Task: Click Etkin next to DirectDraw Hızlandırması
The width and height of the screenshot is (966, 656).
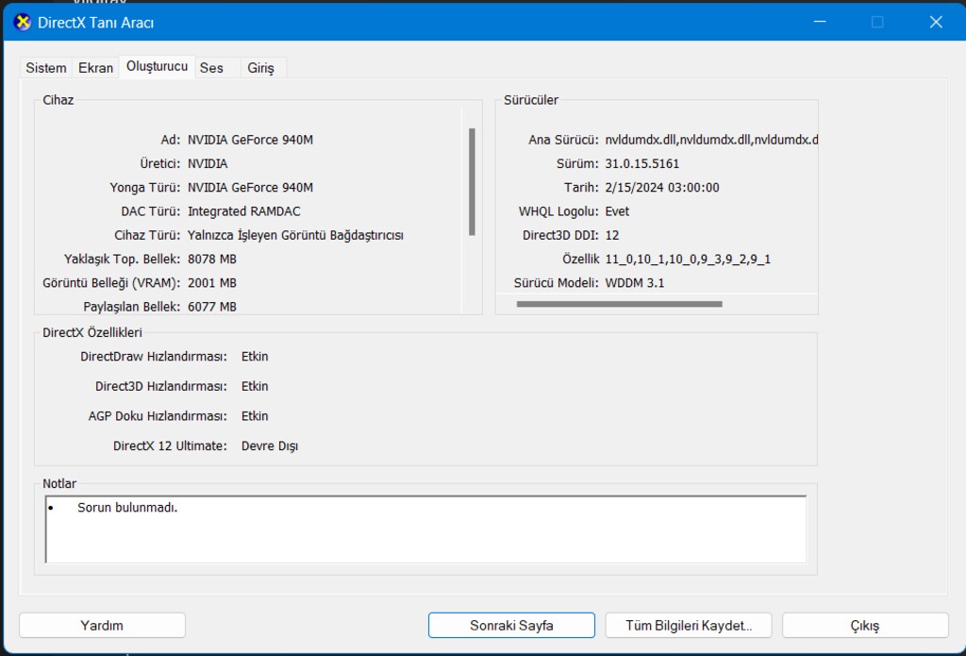Action: point(255,357)
